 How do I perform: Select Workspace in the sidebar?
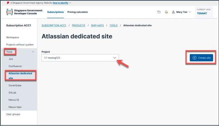tap(12, 37)
